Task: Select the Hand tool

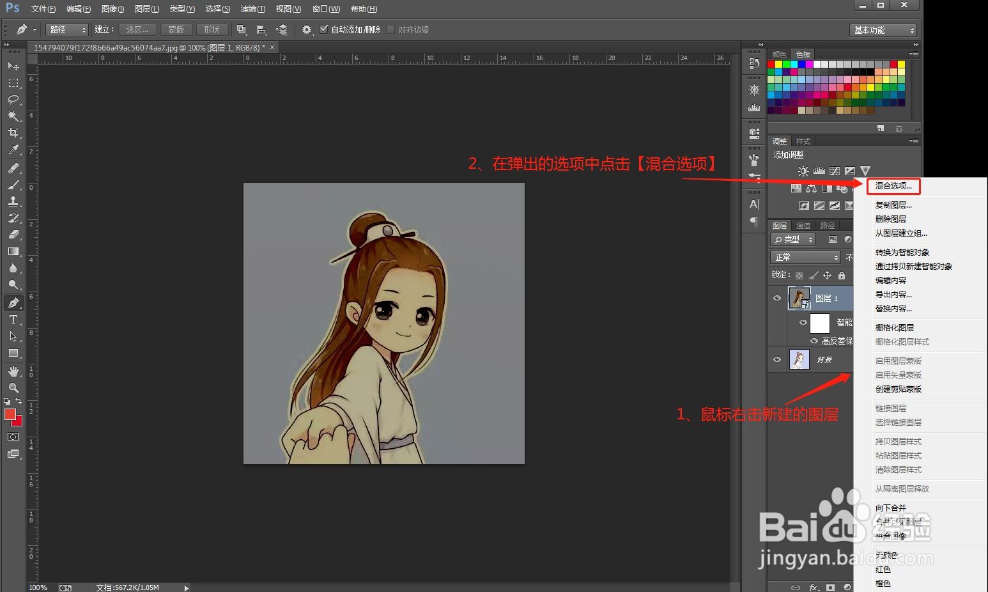Action: click(13, 371)
